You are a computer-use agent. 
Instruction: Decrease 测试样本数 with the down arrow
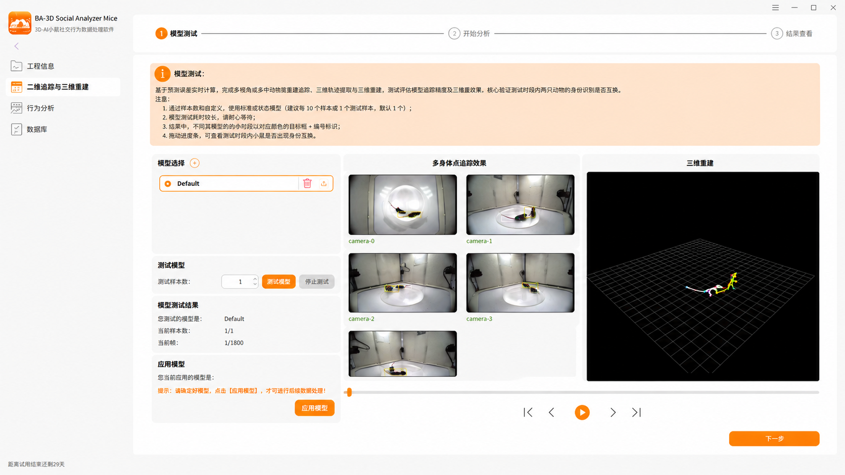coord(255,285)
